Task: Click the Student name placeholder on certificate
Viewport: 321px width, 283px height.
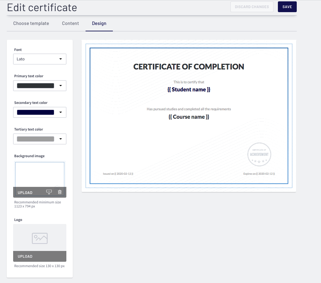Action: [189, 90]
